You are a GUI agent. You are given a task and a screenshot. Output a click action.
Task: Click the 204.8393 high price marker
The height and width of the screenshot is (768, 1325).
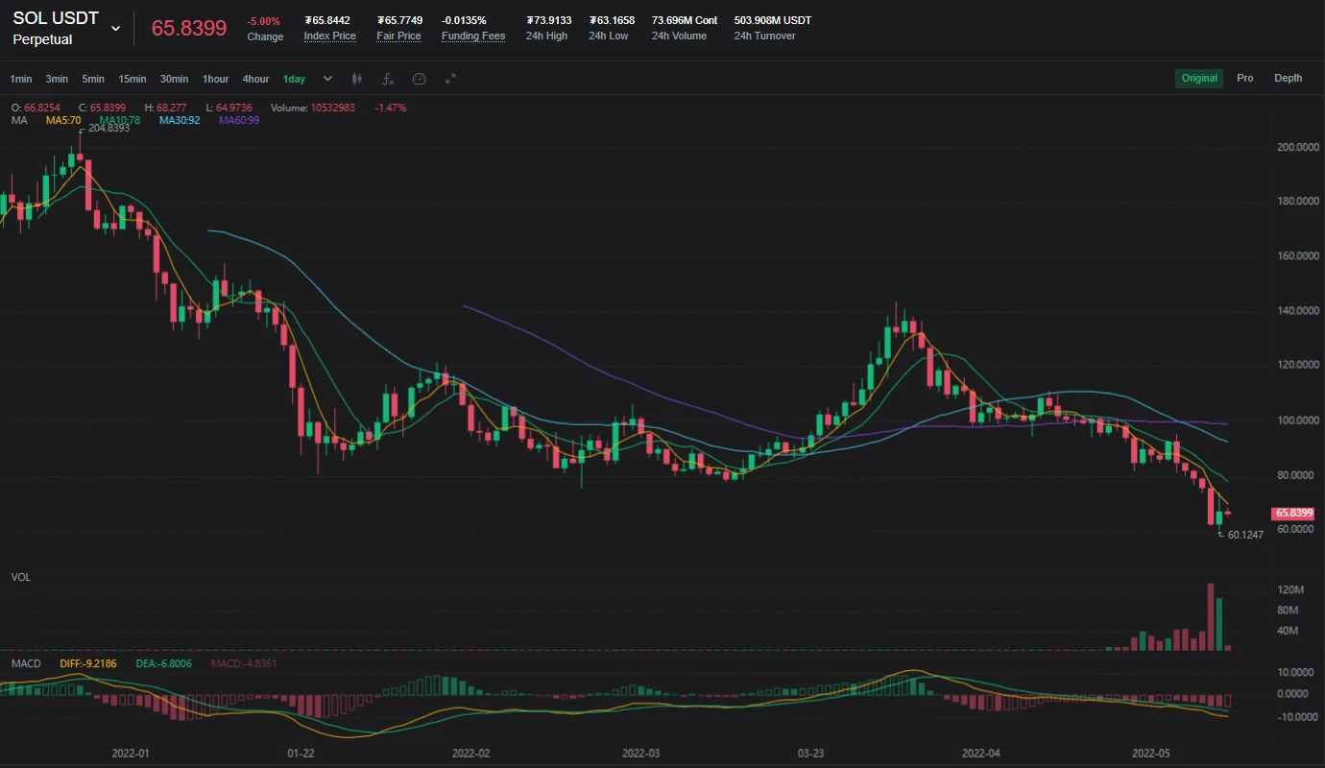click(108, 129)
